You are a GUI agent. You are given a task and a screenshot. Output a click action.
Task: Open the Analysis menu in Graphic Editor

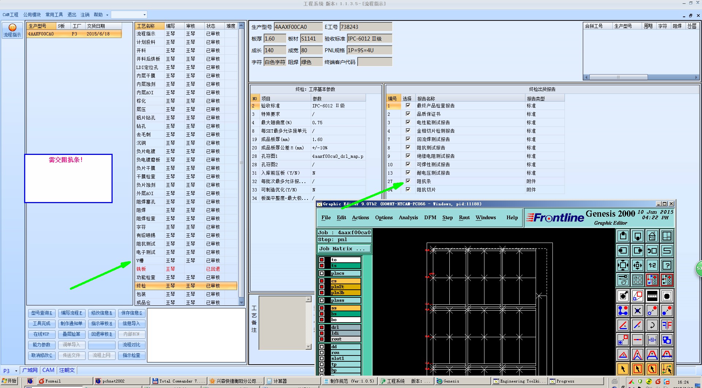click(408, 218)
